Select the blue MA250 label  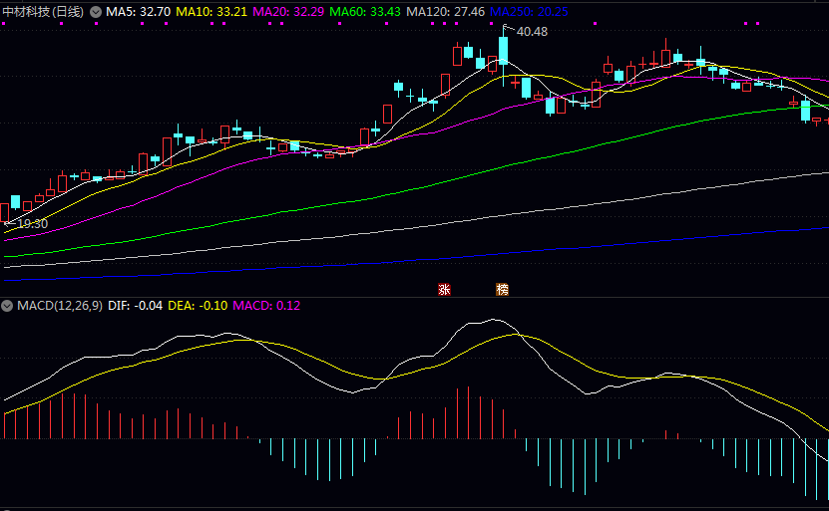tap(529, 11)
